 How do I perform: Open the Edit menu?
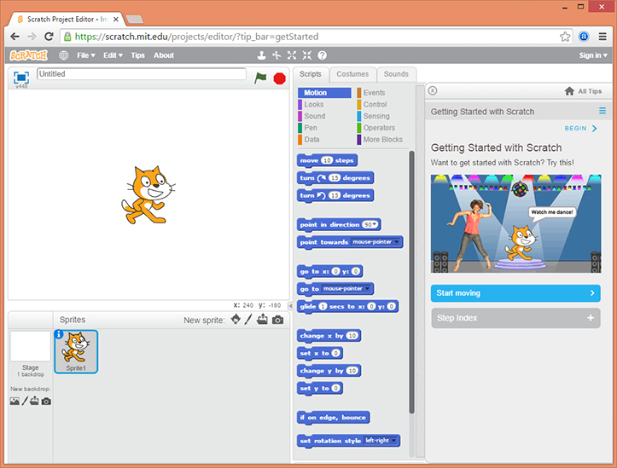pyautogui.click(x=113, y=55)
